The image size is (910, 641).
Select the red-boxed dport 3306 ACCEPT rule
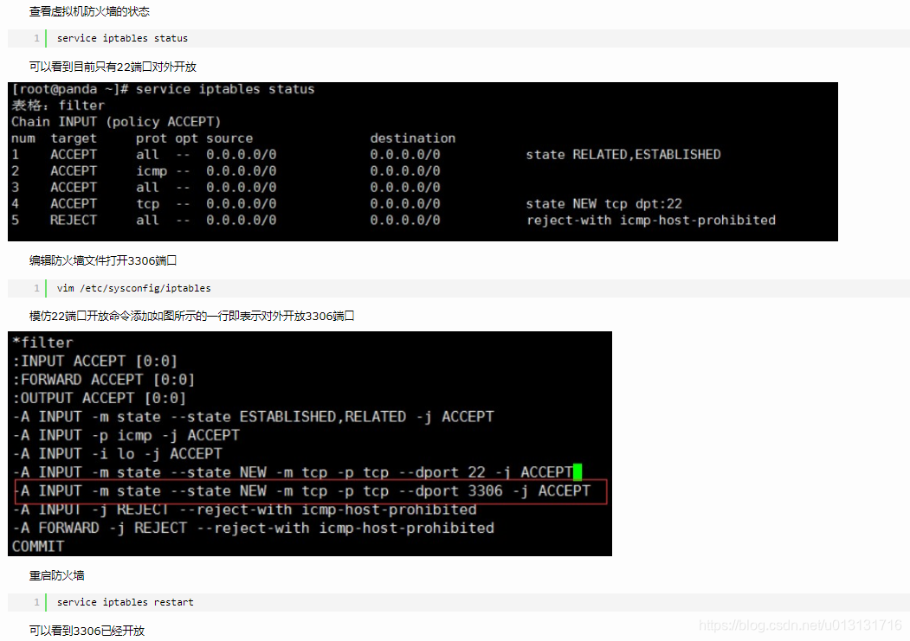coord(305,490)
